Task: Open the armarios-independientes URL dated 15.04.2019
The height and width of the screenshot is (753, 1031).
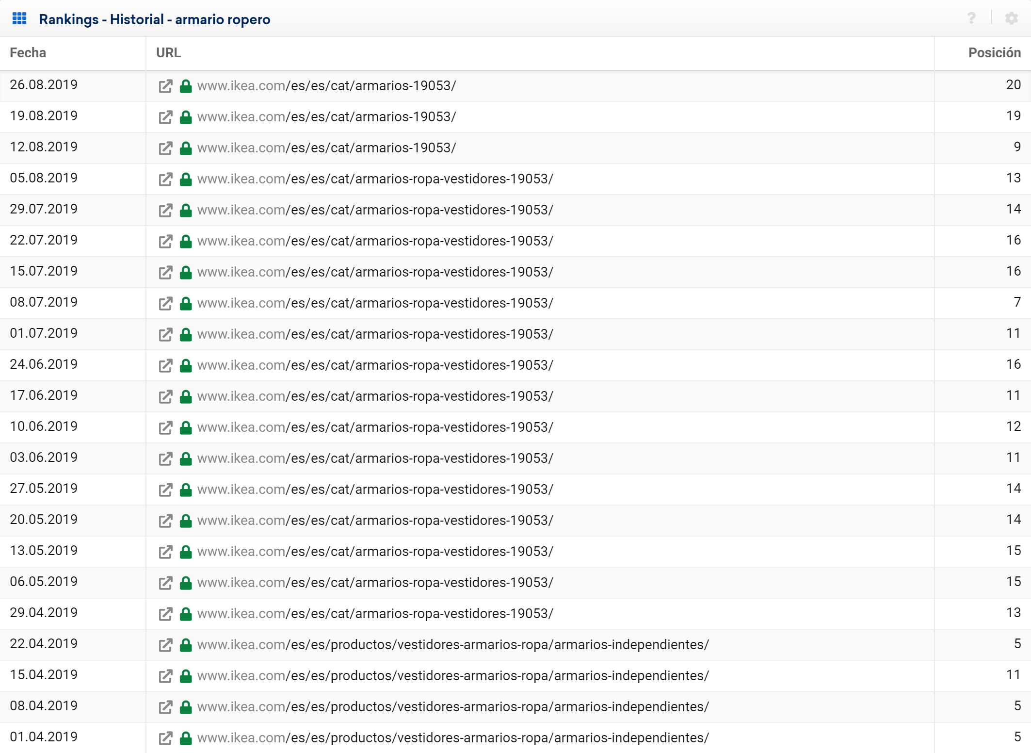Action: click(452, 676)
